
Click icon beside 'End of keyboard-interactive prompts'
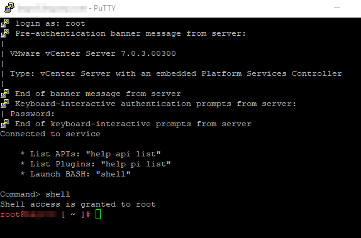pos(5,124)
